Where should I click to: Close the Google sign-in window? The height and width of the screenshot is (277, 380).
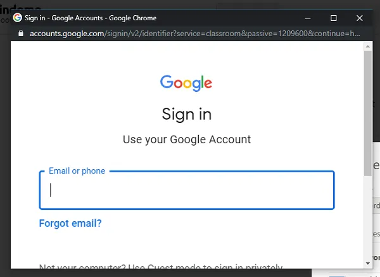click(x=359, y=18)
